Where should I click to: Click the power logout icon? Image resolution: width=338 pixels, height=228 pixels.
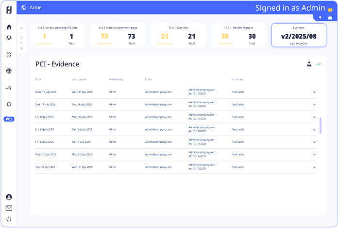click(x=9, y=219)
